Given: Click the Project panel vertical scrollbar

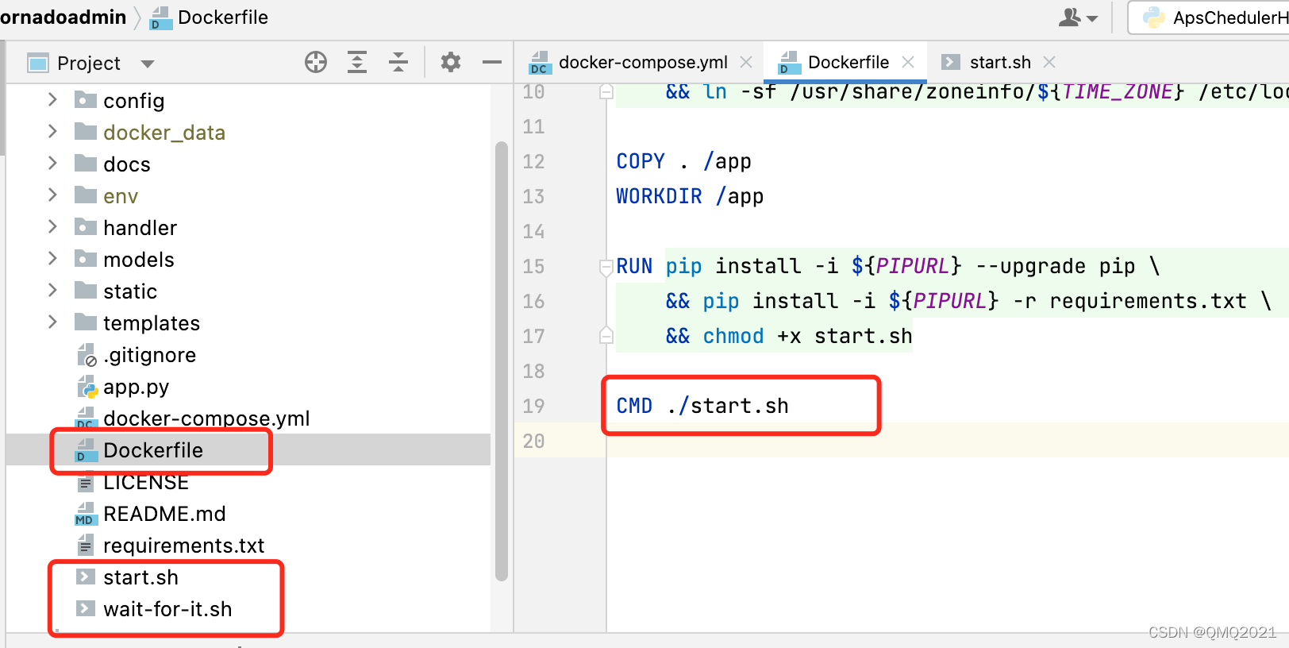Looking at the screenshot, I should pyautogui.click(x=501, y=361).
